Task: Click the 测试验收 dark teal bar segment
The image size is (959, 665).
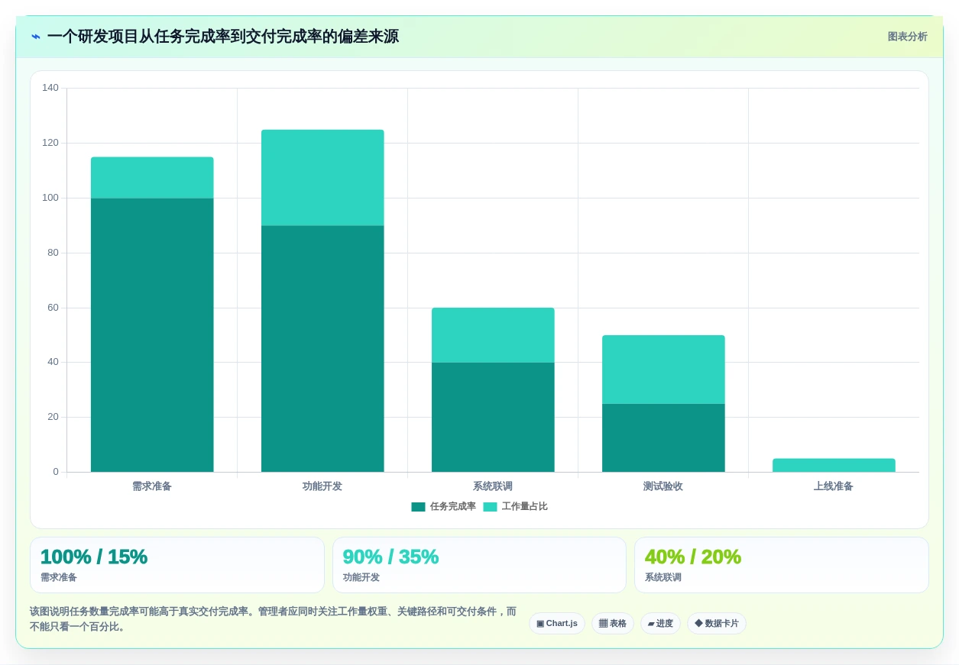Action: [663, 437]
